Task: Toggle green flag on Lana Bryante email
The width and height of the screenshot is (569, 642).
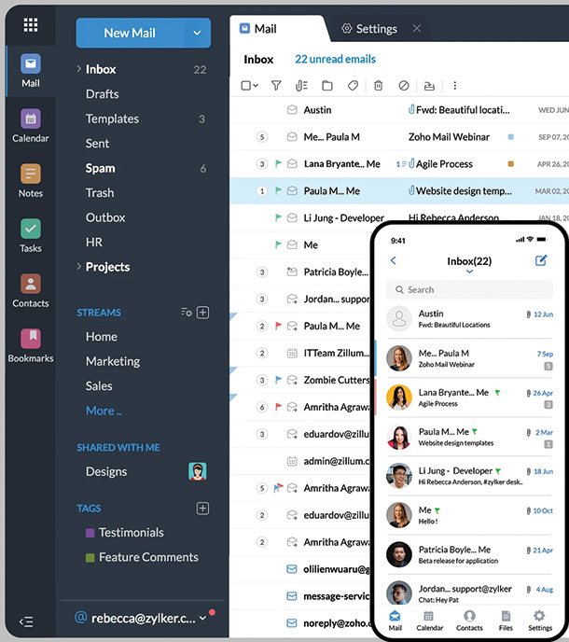Action: pyautogui.click(x=278, y=164)
